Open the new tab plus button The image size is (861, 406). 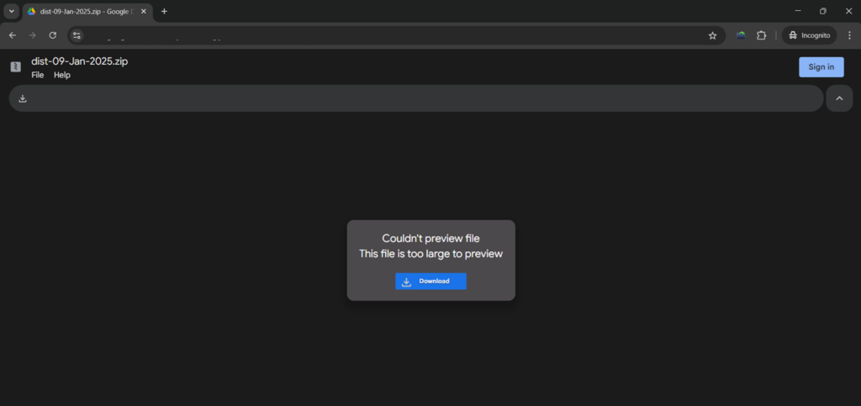164,11
